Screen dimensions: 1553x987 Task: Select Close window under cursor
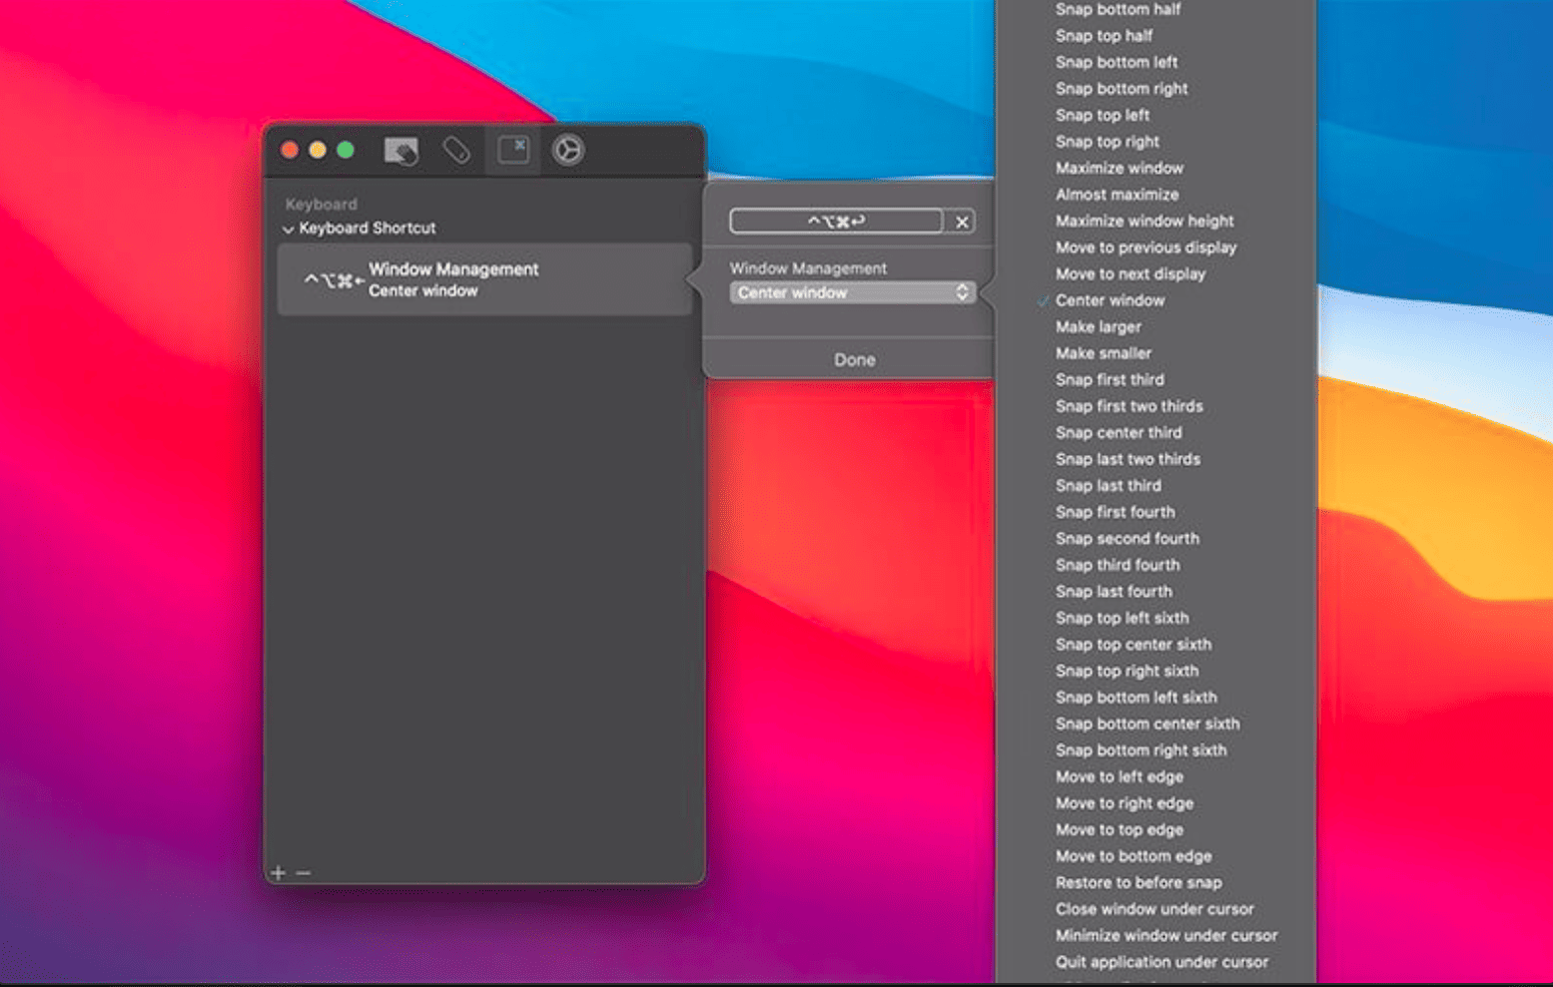pyautogui.click(x=1156, y=908)
